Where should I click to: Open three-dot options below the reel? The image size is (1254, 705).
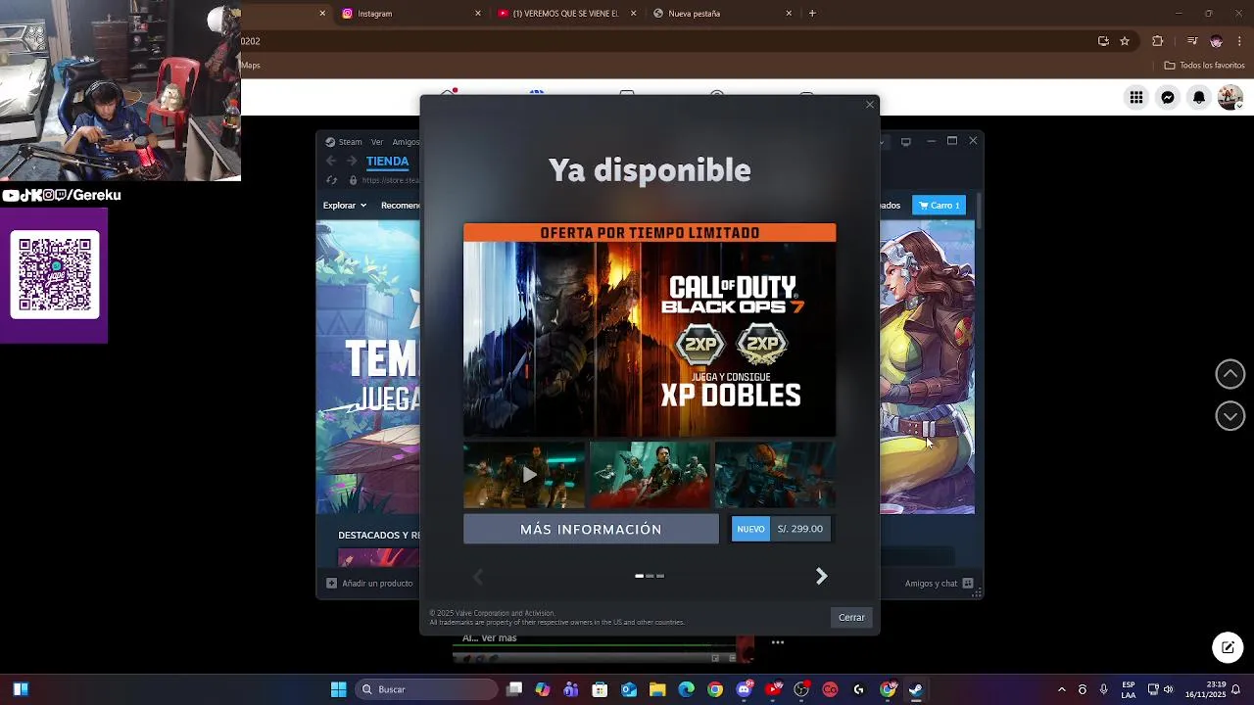point(778,642)
